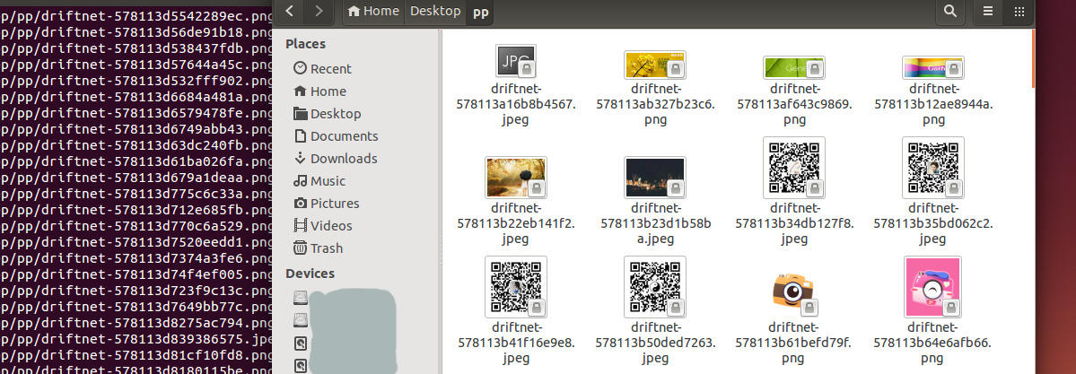Select pink camera image driftnet-578113b64e6afb66.png
1076x374 pixels.
tap(933, 287)
